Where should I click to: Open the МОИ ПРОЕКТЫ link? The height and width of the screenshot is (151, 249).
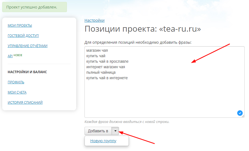click(x=20, y=26)
